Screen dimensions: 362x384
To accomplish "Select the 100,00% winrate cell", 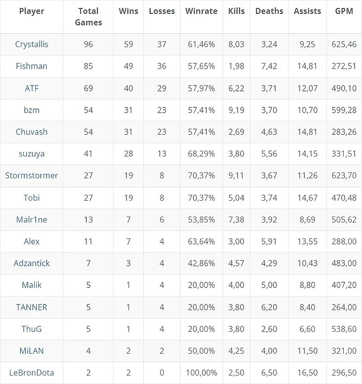I will [x=201, y=373].
